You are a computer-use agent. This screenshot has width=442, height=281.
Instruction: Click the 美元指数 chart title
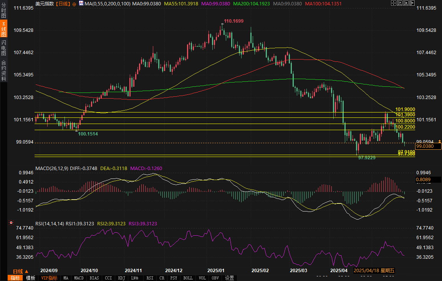[x=45, y=4]
